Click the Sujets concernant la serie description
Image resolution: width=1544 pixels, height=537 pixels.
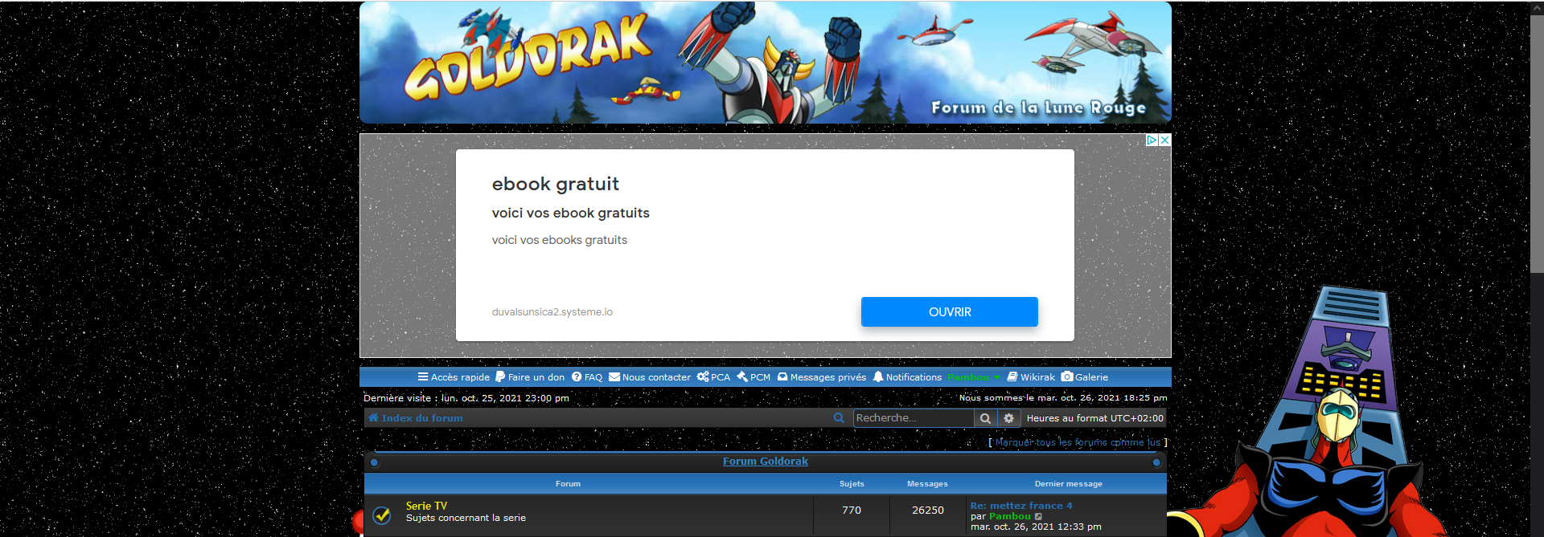point(466,519)
